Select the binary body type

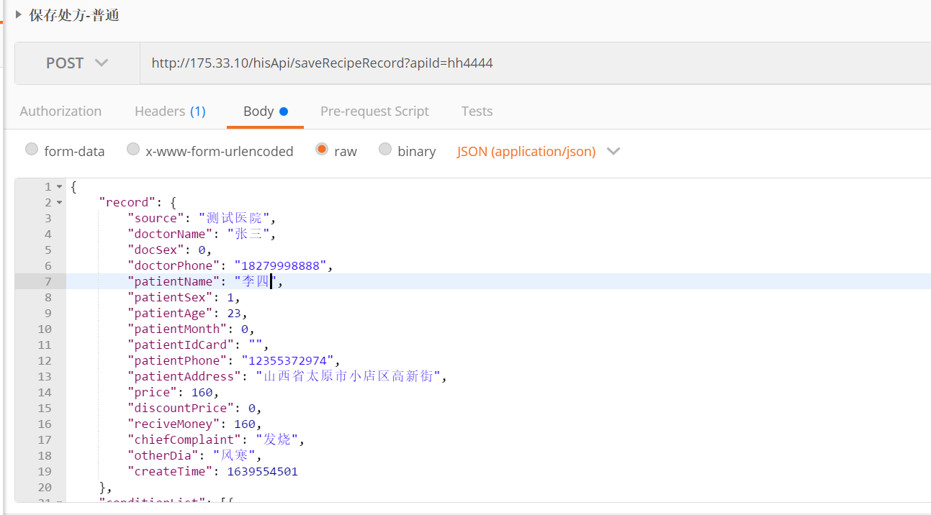(x=385, y=150)
